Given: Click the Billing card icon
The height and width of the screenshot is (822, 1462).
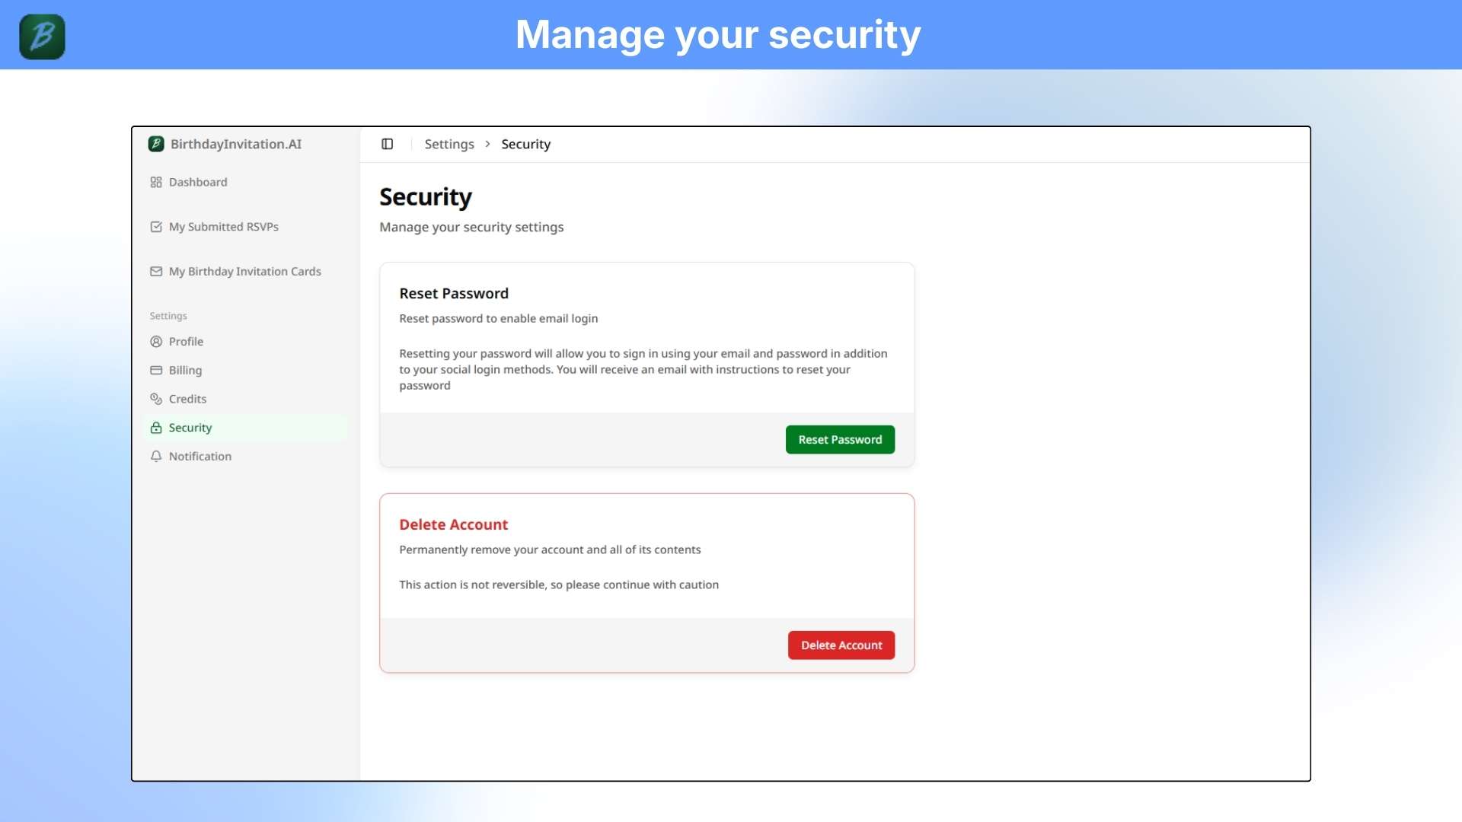Looking at the screenshot, I should tap(156, 371).
